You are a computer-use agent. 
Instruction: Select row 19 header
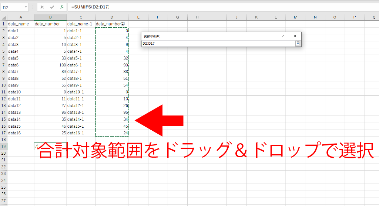(3, 147)
